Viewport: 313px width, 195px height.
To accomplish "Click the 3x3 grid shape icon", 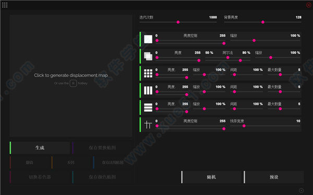I will (148, 73).
